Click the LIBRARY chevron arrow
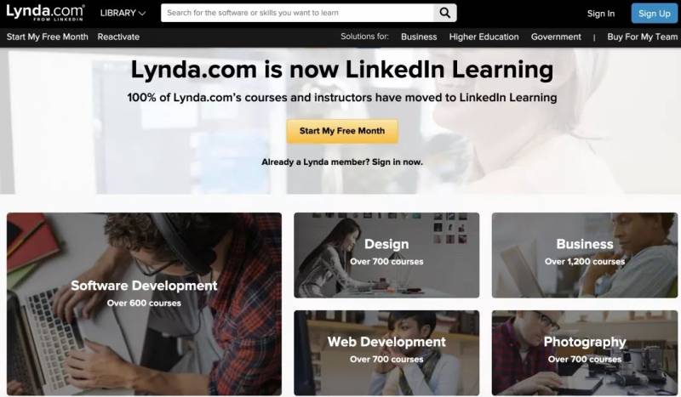 [142, 14]
